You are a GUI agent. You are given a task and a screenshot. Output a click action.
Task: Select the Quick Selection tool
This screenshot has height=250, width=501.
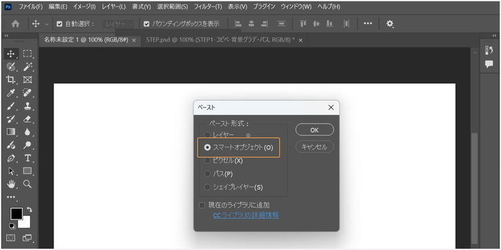point(11,67)
